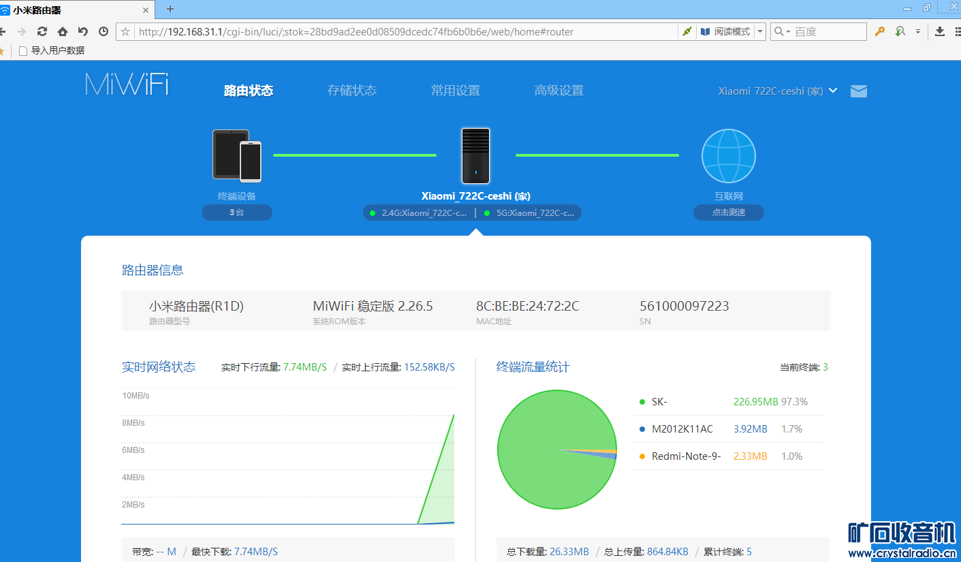Click the 7.74MB/S real-time download value
Screen dimensions: 961x562
click(x=305, y=367)
